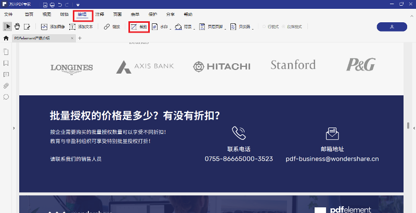Switch to the 页面 tab
This screenshot has width=416, height=213.
pyautogui.click(x=118, y=15)
